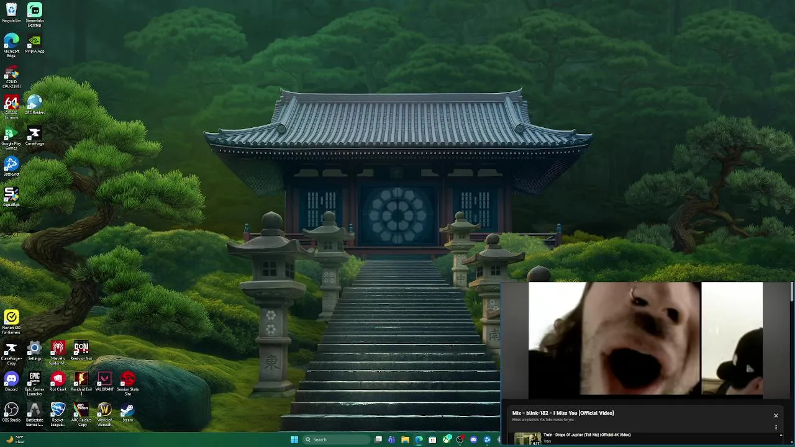The height and width of the screenshot is (447, 795).
Task: Select the Google Play Games shortcut
Action: (11, 138)
